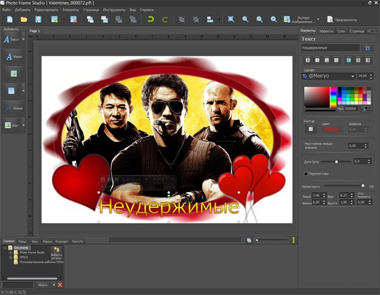Click the copy icon beside the thumbnail slider
380x295 pixels.
(249, 240)
